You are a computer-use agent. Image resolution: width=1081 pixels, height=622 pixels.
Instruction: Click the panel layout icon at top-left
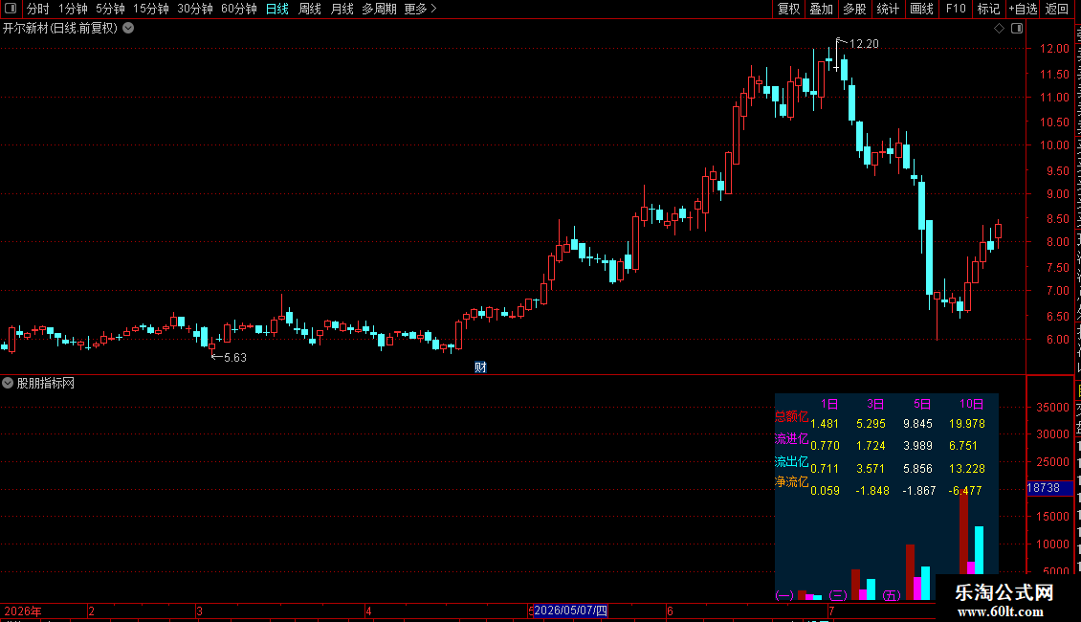(x=11, y=9)
